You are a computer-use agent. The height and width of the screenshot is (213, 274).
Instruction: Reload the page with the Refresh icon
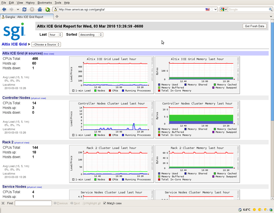(24, 9)
